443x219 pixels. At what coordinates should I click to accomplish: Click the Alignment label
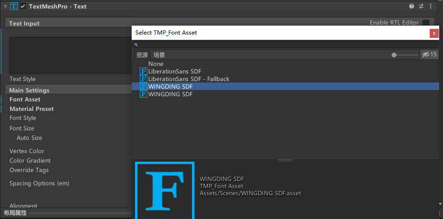(x=23, y=206)
